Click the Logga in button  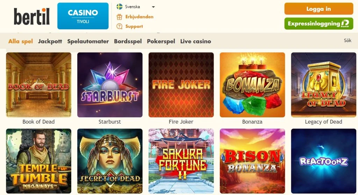[319, 9]
